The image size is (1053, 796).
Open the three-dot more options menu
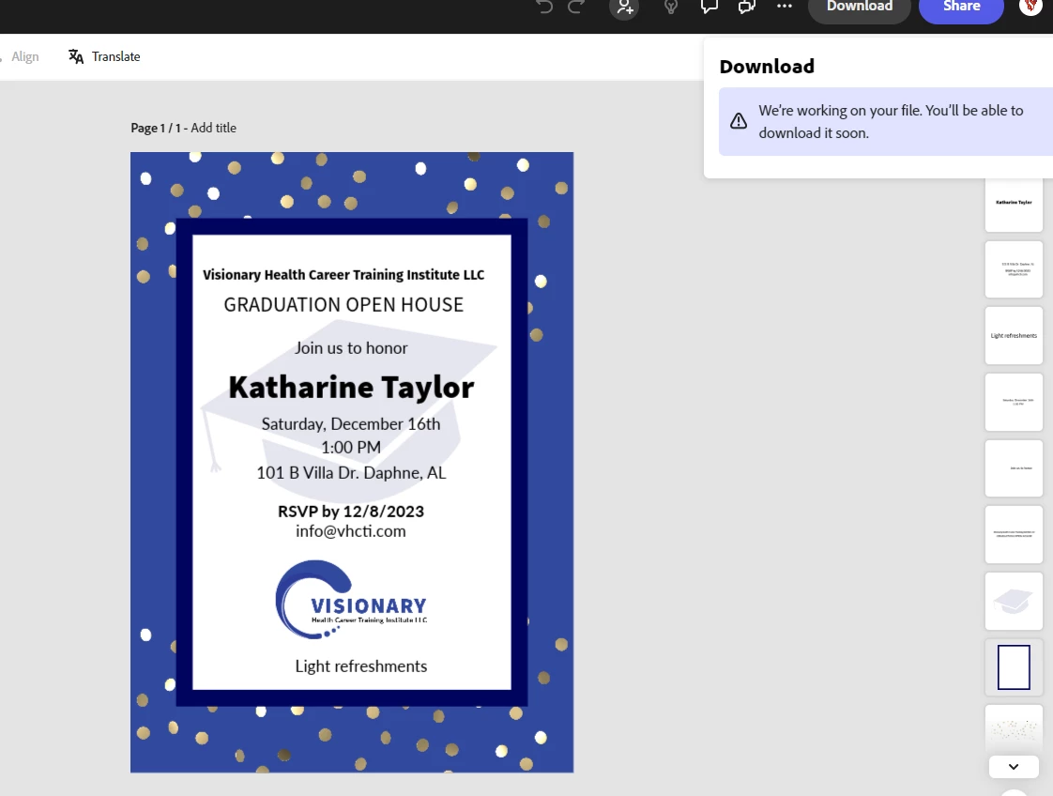(785, 6)
